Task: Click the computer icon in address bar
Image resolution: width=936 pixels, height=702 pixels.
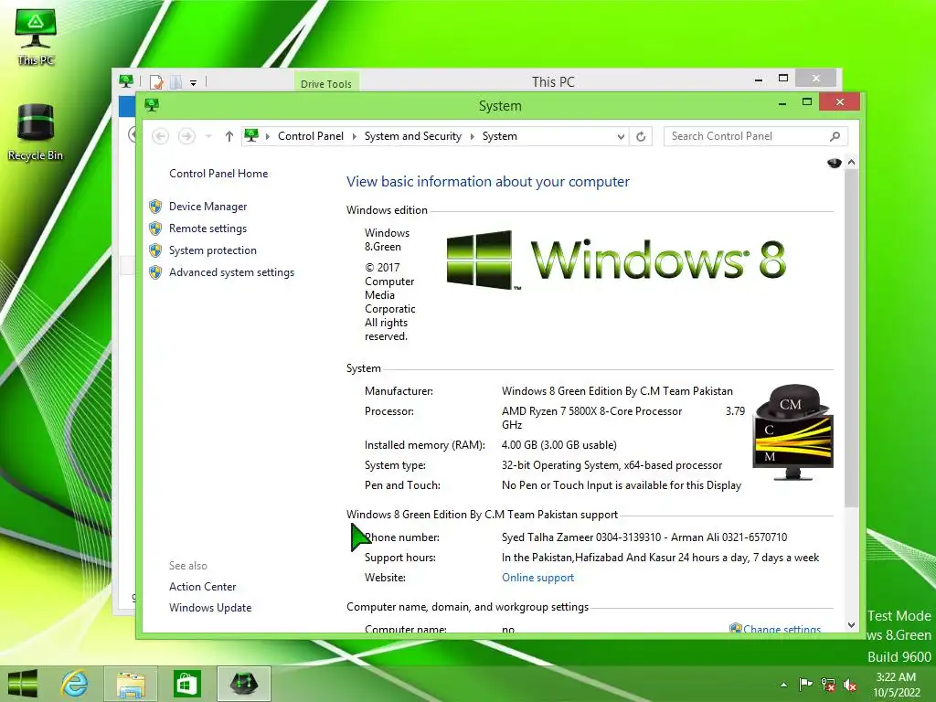Action: pos(251,135)
